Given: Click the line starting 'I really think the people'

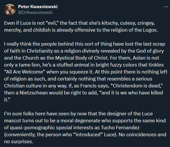Looking at the screenshot, I should tap(85, 44).
